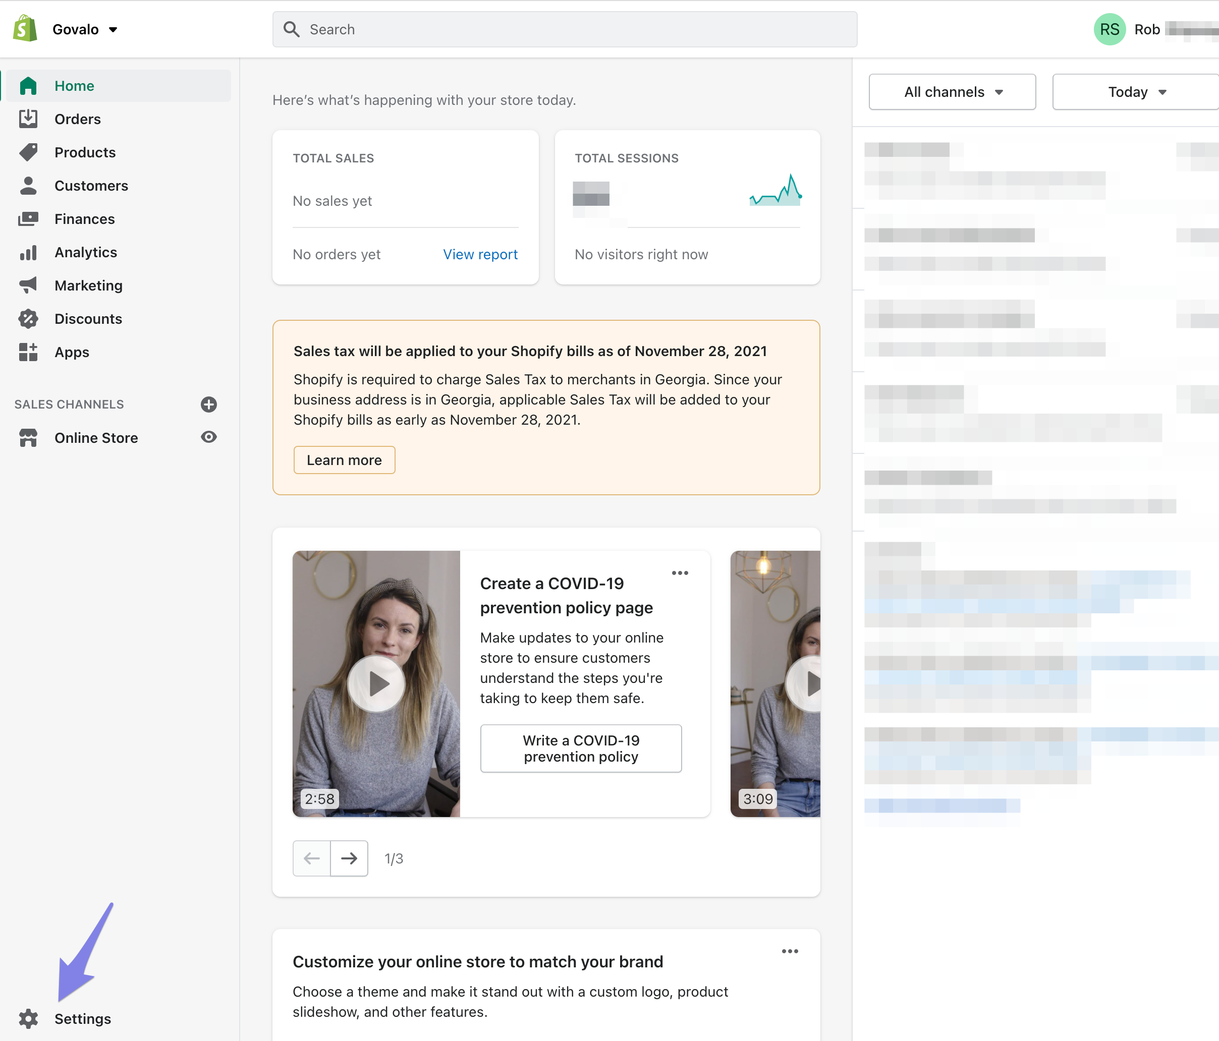Click Learn more in sales tax notice
Viewport: 1219px width, 1041px height.
coord(344,460)
